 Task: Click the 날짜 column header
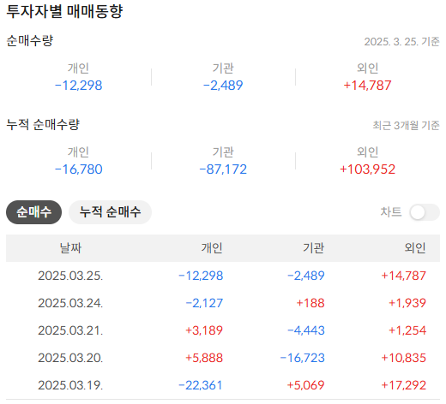pos(70,247)
